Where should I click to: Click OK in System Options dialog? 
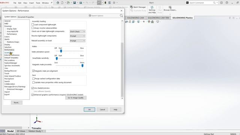(x=89, y=109)
